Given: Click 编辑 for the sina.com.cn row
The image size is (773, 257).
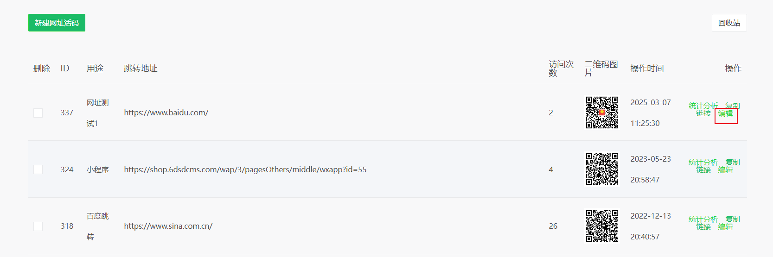Looking at the screenshot, I should pos(726,227).
